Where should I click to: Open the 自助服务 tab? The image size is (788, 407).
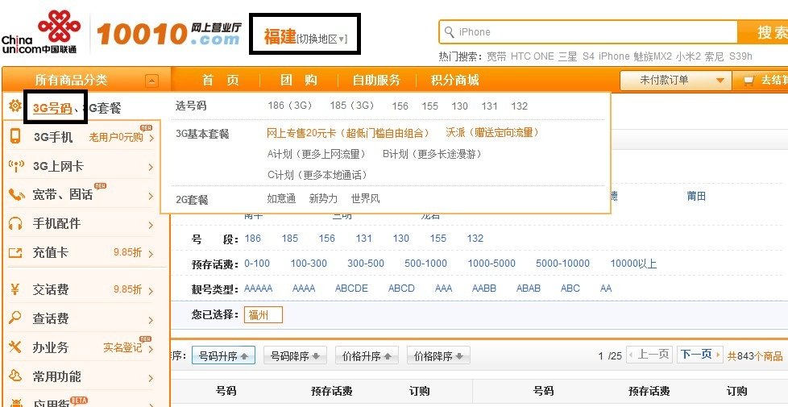[x=376, y=81]
